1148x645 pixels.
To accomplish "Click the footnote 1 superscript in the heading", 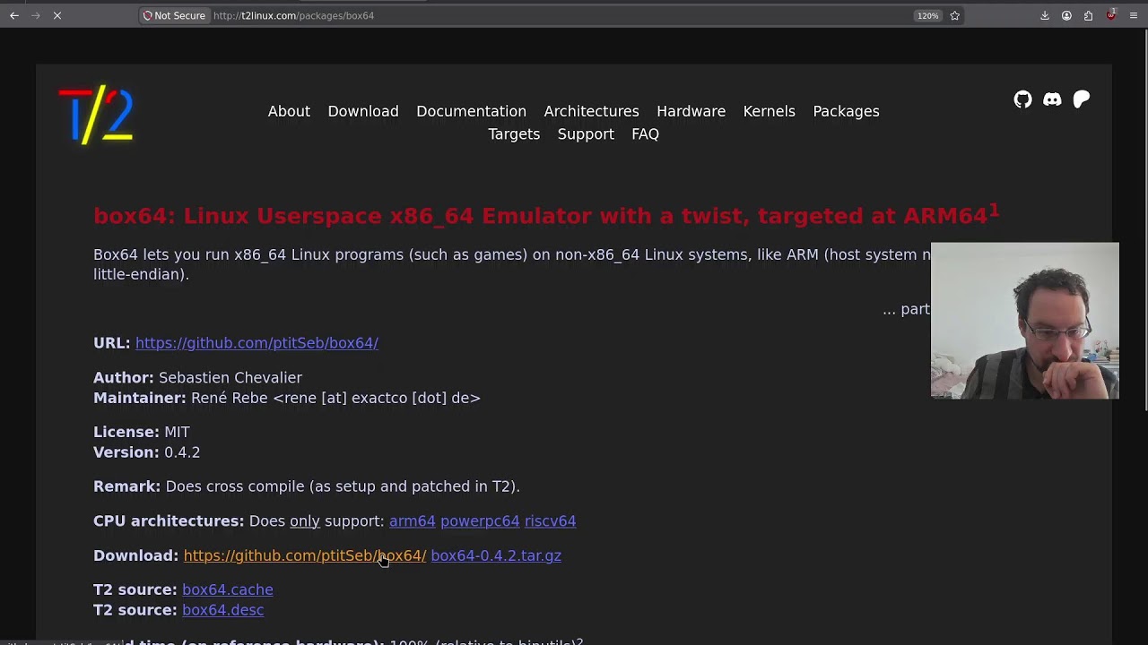I will (x=994, y=211).
